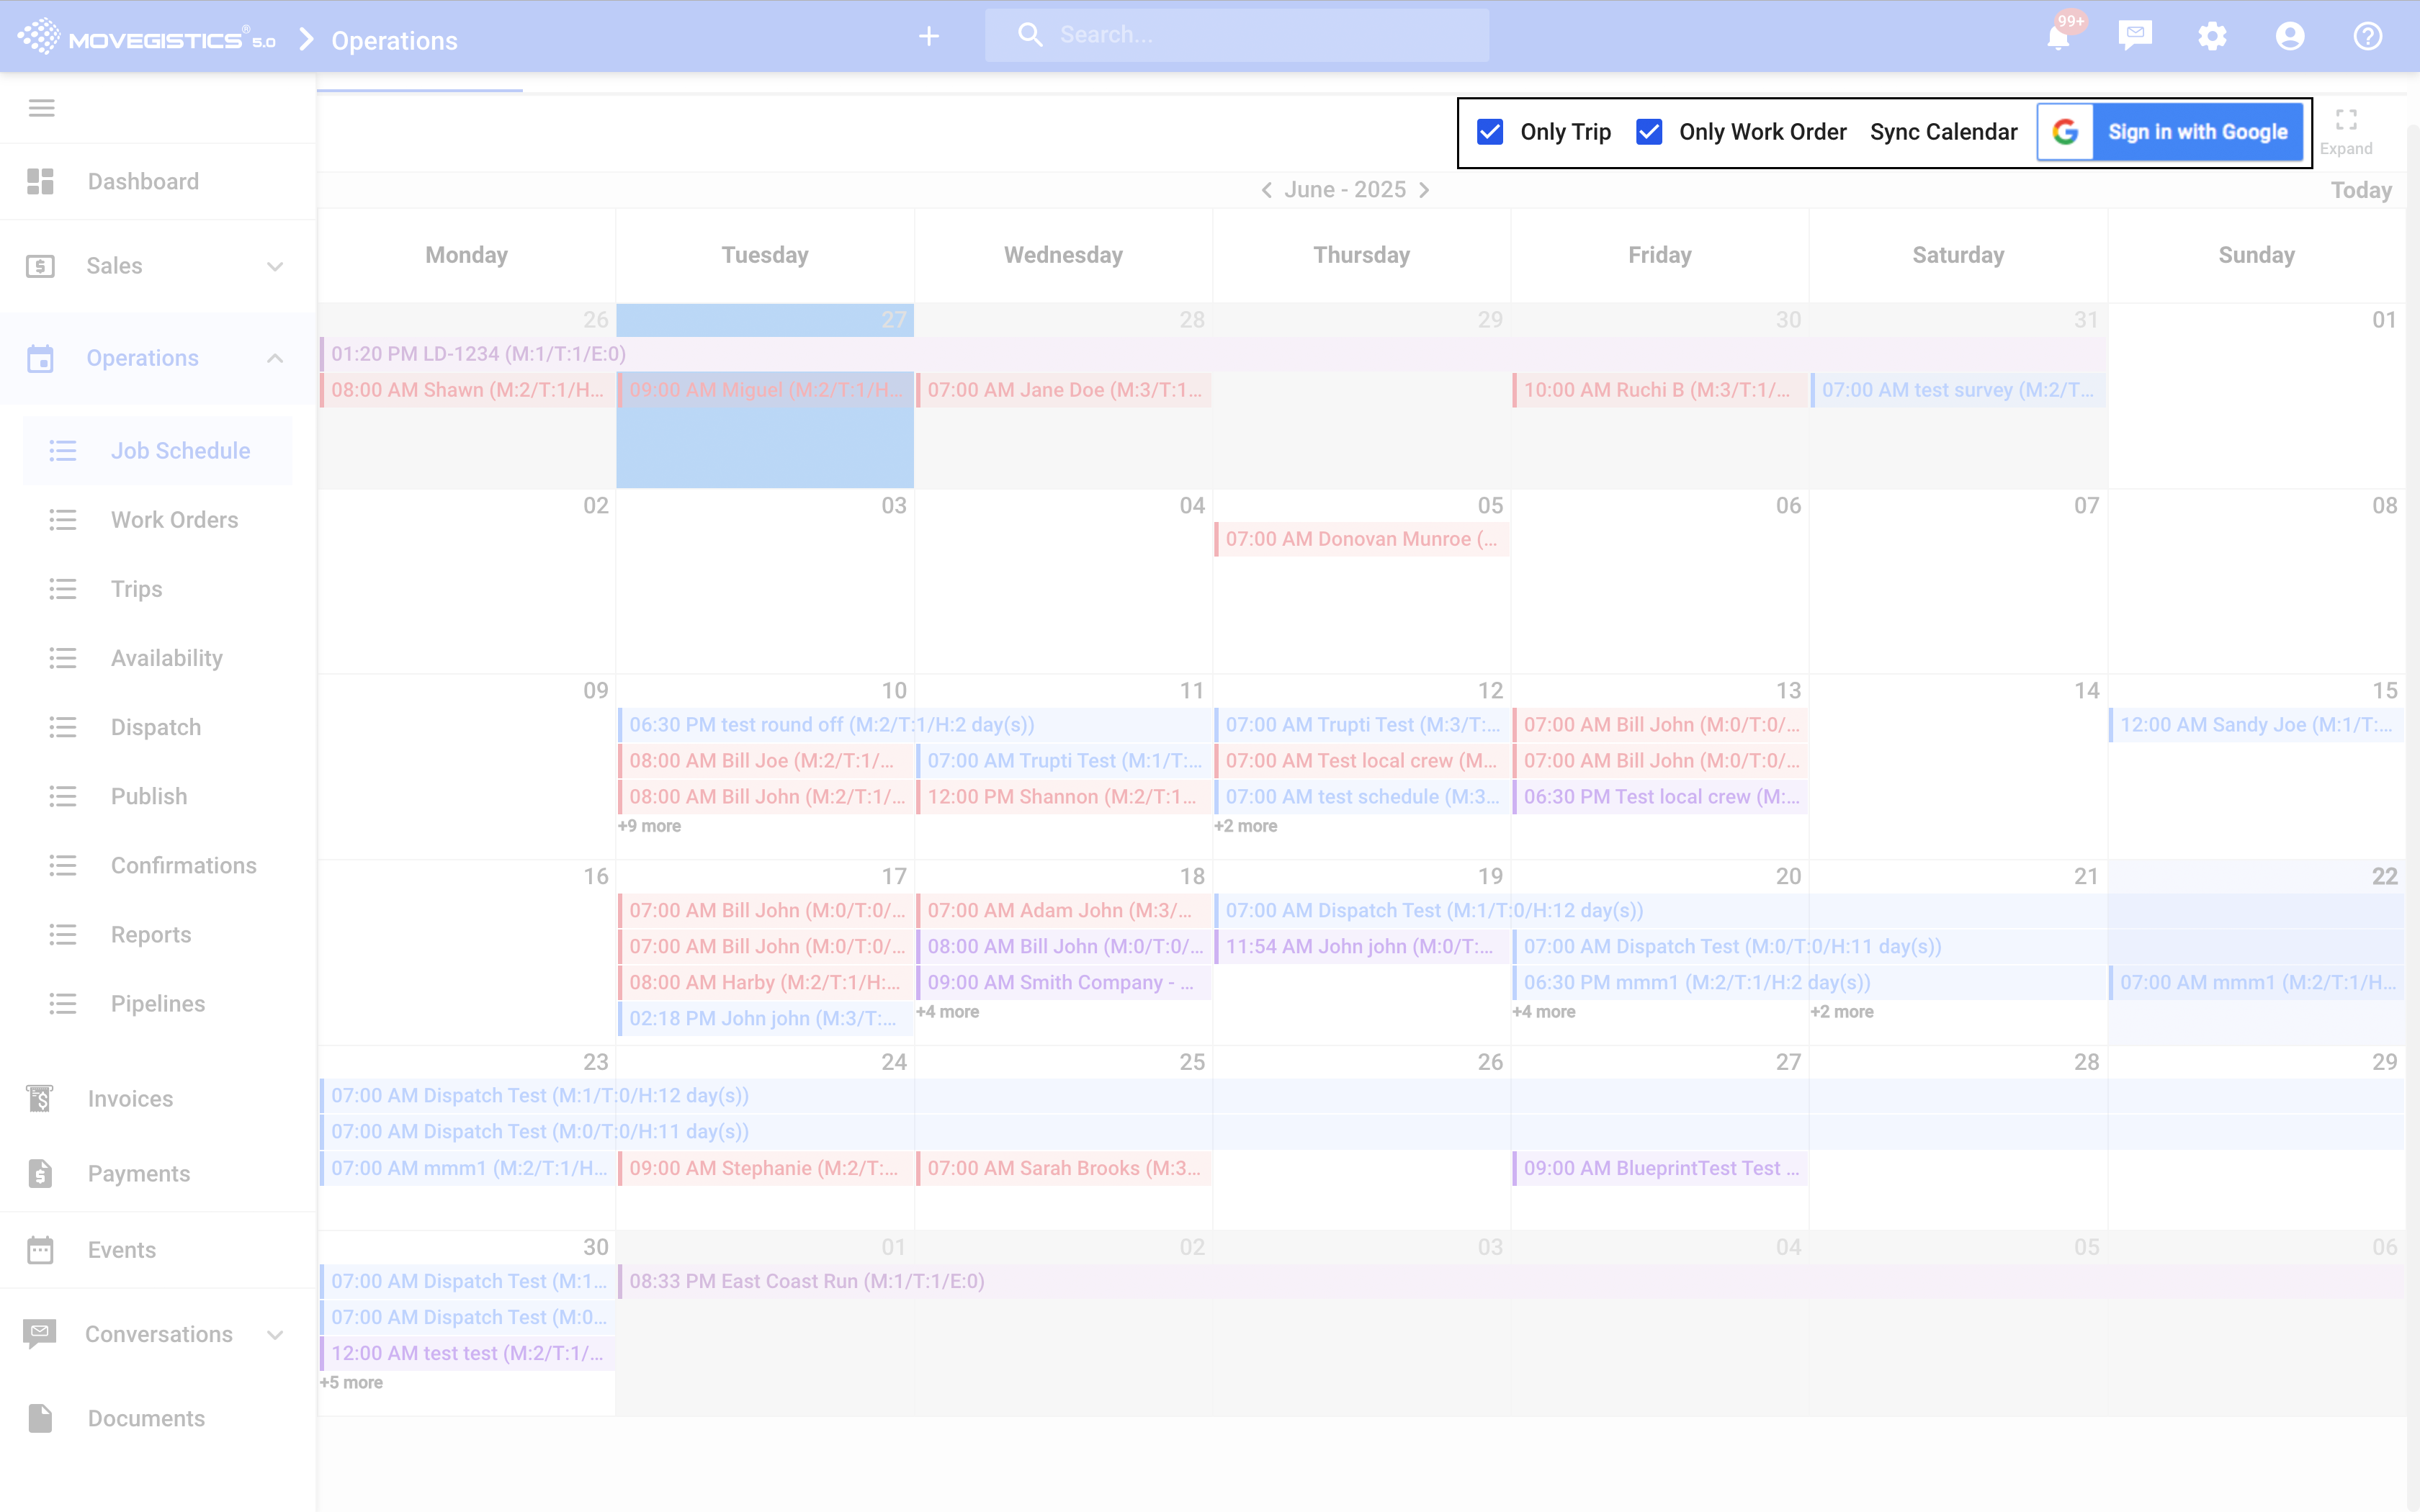This screenshot has height=1512, width=2420.
Task: Go to next month after June 2025
Action: coord(1424,190)
